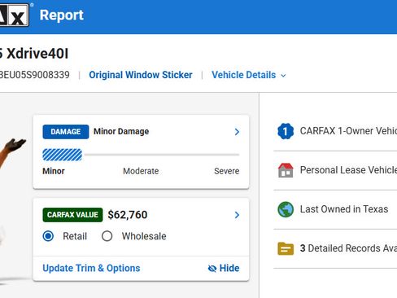Click the CARFAX logo in header
Screen dimensions: 397x298
click(x=14, y=15)
